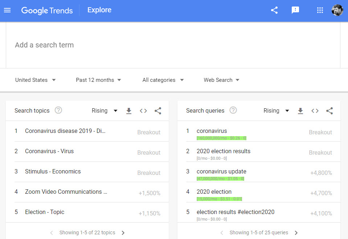This screenshot has height=239, width=348.
Task: Select the Zoom Video Communications topic
Action: [x=66, y=192]
